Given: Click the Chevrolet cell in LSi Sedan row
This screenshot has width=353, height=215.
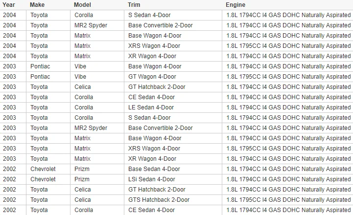Looking at the screenshot, I should pos(43,179).
